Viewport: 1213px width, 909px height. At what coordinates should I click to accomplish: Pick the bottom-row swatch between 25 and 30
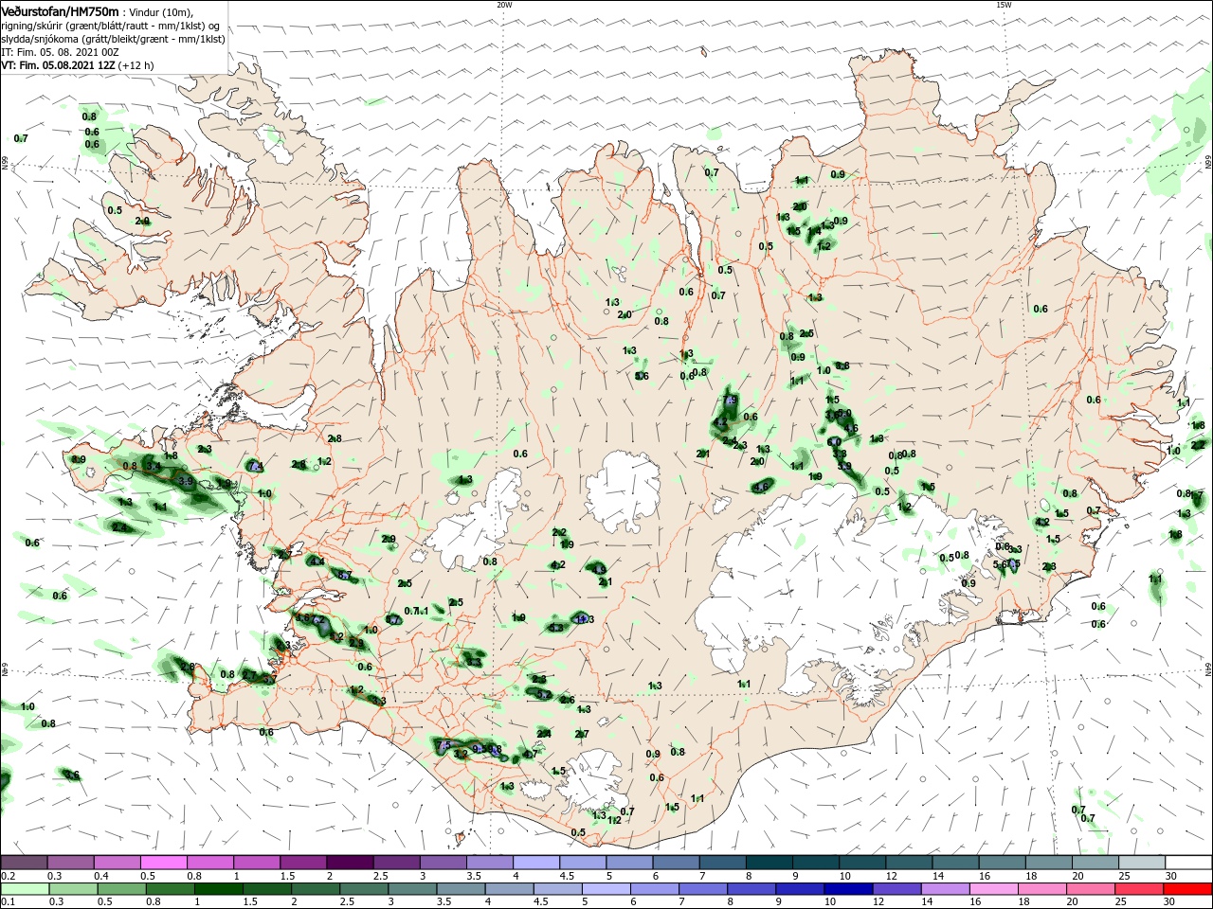pos(1142,888)
